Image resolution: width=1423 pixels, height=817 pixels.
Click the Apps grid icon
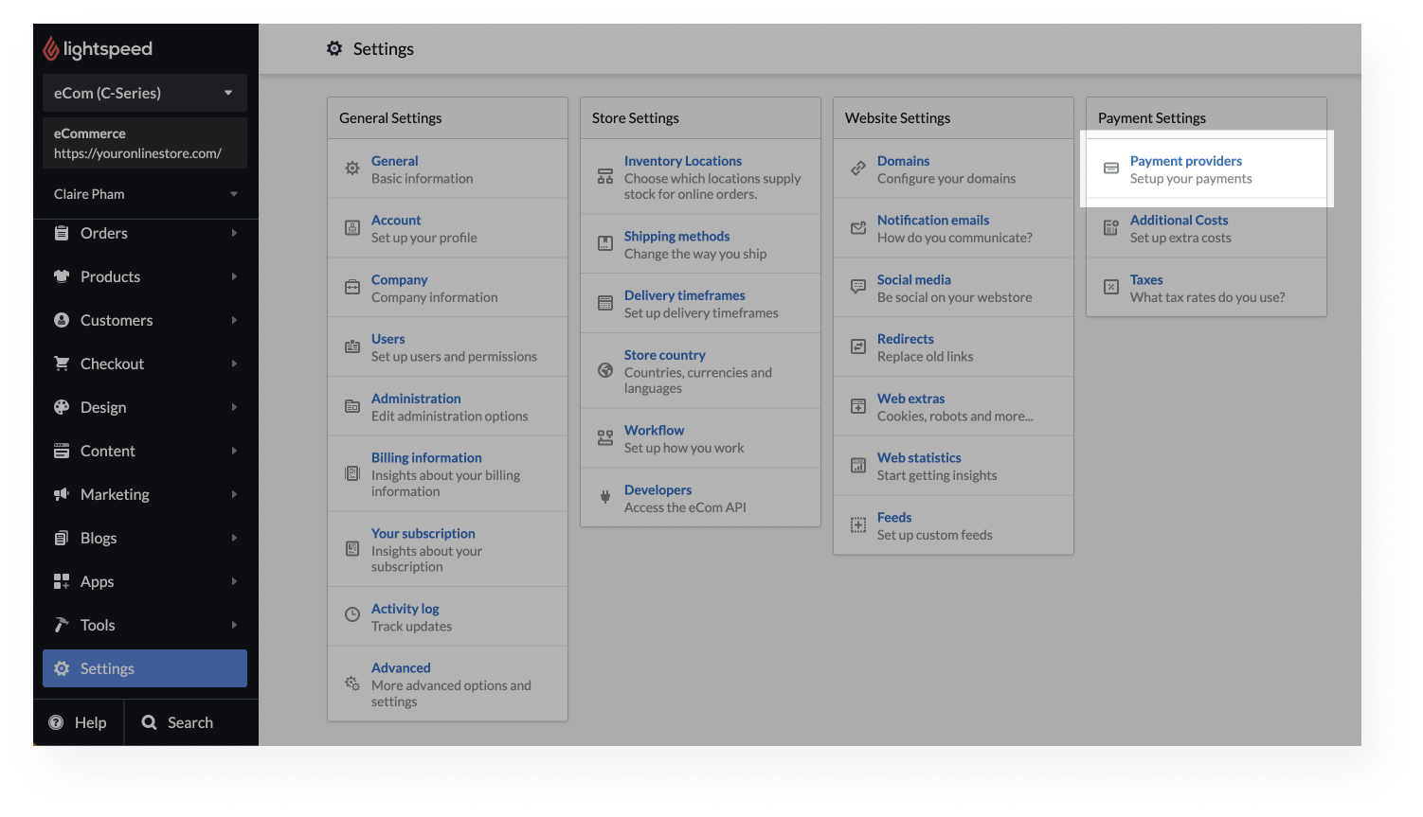coord(62,581)
